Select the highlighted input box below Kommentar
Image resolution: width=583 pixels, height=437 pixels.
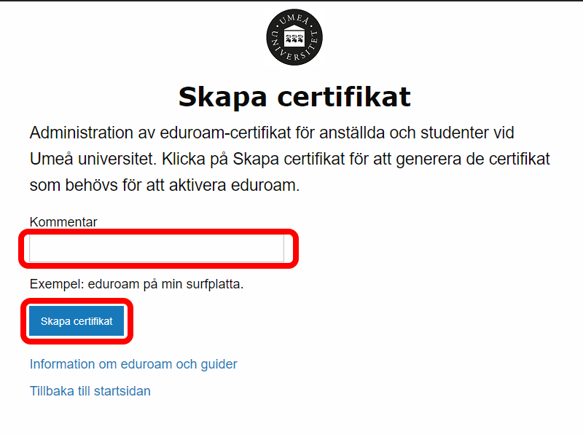point(156,249)
